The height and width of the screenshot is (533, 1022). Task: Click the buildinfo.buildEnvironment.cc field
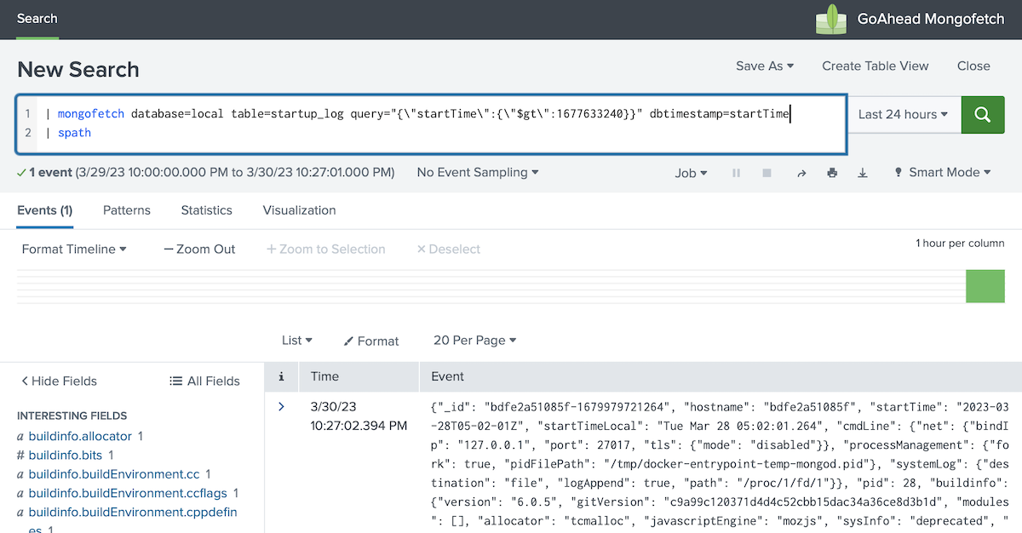[x=115, y=474]
